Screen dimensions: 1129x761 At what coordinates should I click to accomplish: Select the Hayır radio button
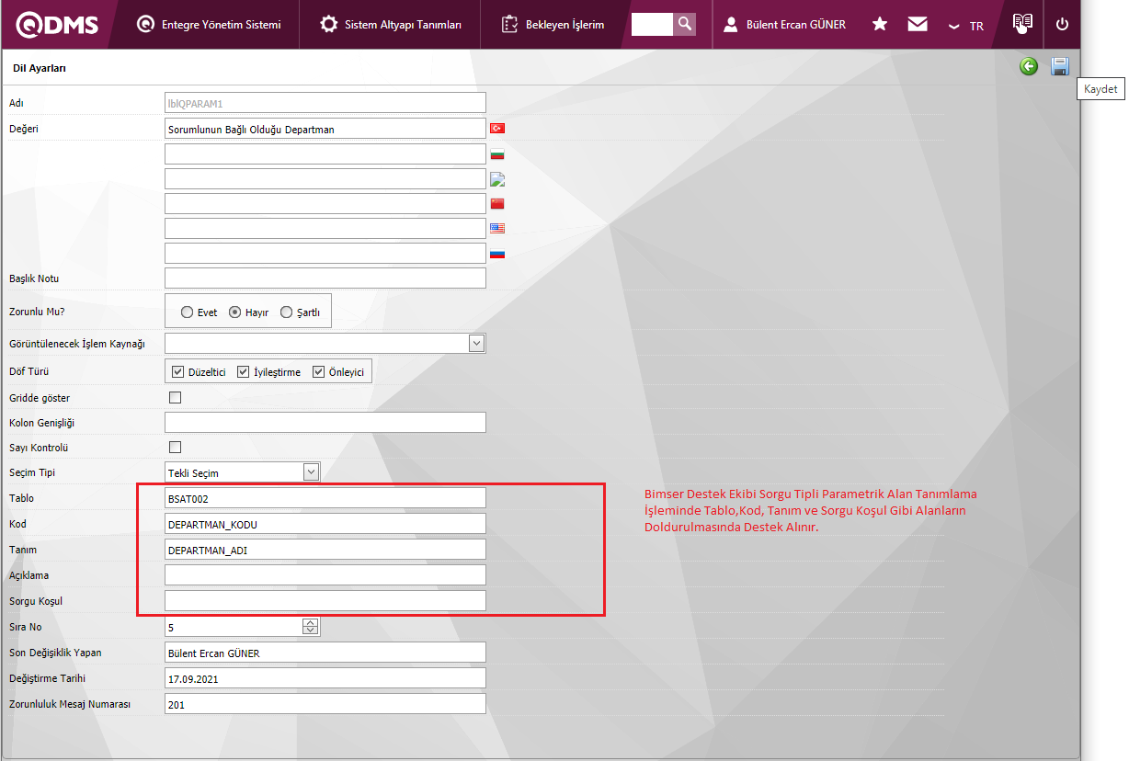click(235, 312)
